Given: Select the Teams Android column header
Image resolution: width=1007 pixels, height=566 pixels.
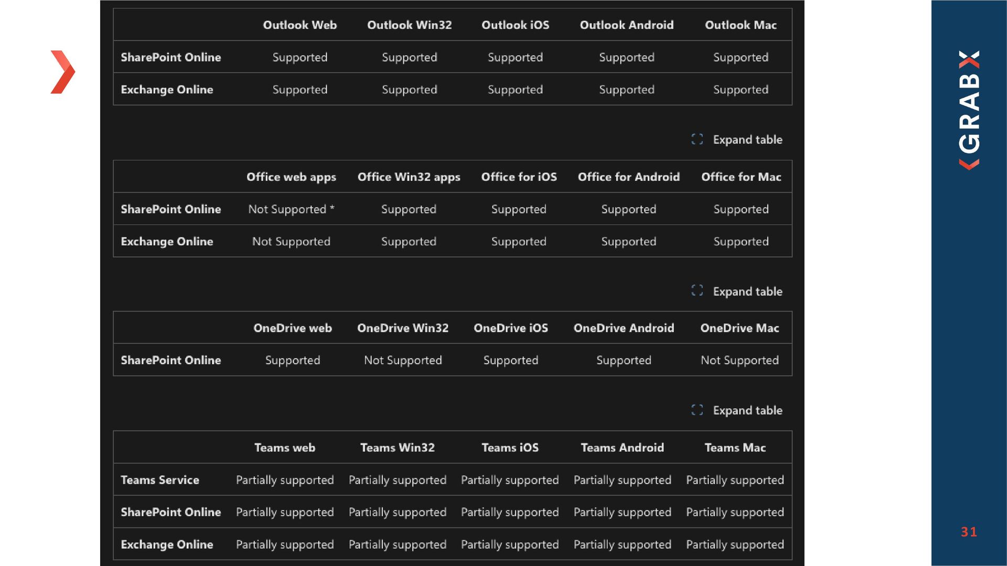Looking at the screenshot, I should pos(623,448).
